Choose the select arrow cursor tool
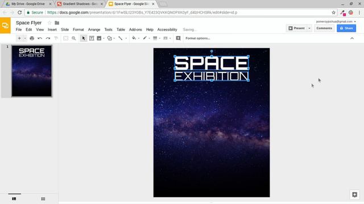 84,39
